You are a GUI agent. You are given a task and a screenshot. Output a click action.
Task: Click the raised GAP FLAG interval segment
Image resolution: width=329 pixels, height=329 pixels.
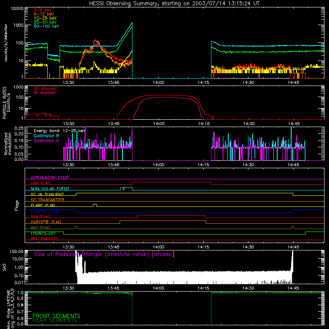[x=171, y=182]
